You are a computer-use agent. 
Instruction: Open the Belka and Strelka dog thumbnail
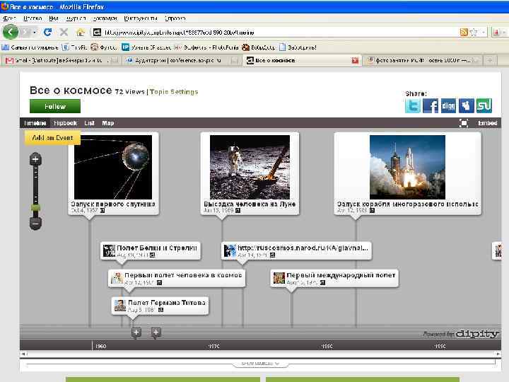[x=109, y=250]
